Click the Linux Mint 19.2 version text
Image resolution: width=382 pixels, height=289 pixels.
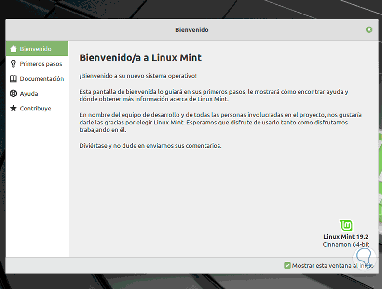[346, 237]
